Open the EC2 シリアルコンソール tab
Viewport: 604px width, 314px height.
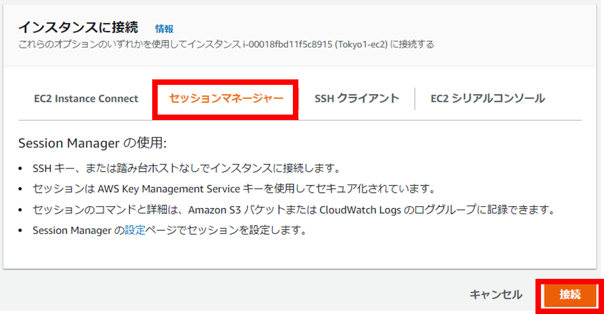click(488, 99)
